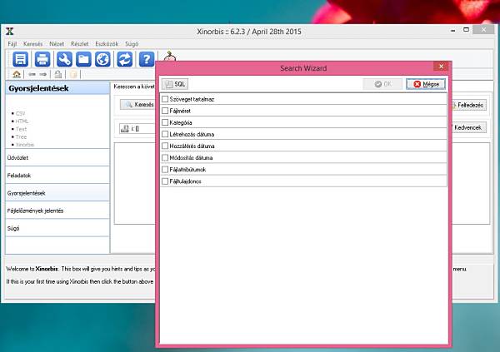
Task: Select the Fájltulajdonos checkbox
Action: [x=165, y=181]
